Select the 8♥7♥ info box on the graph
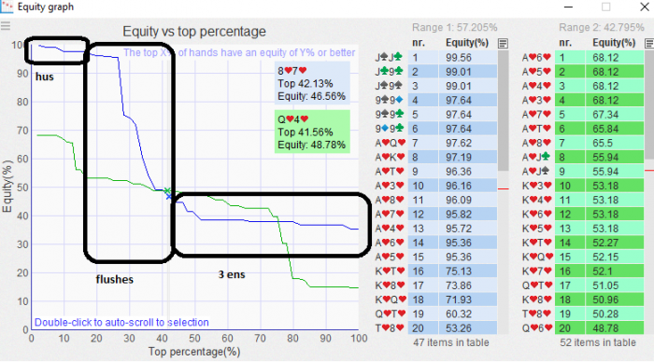The image size is (654, 362). 312,84
